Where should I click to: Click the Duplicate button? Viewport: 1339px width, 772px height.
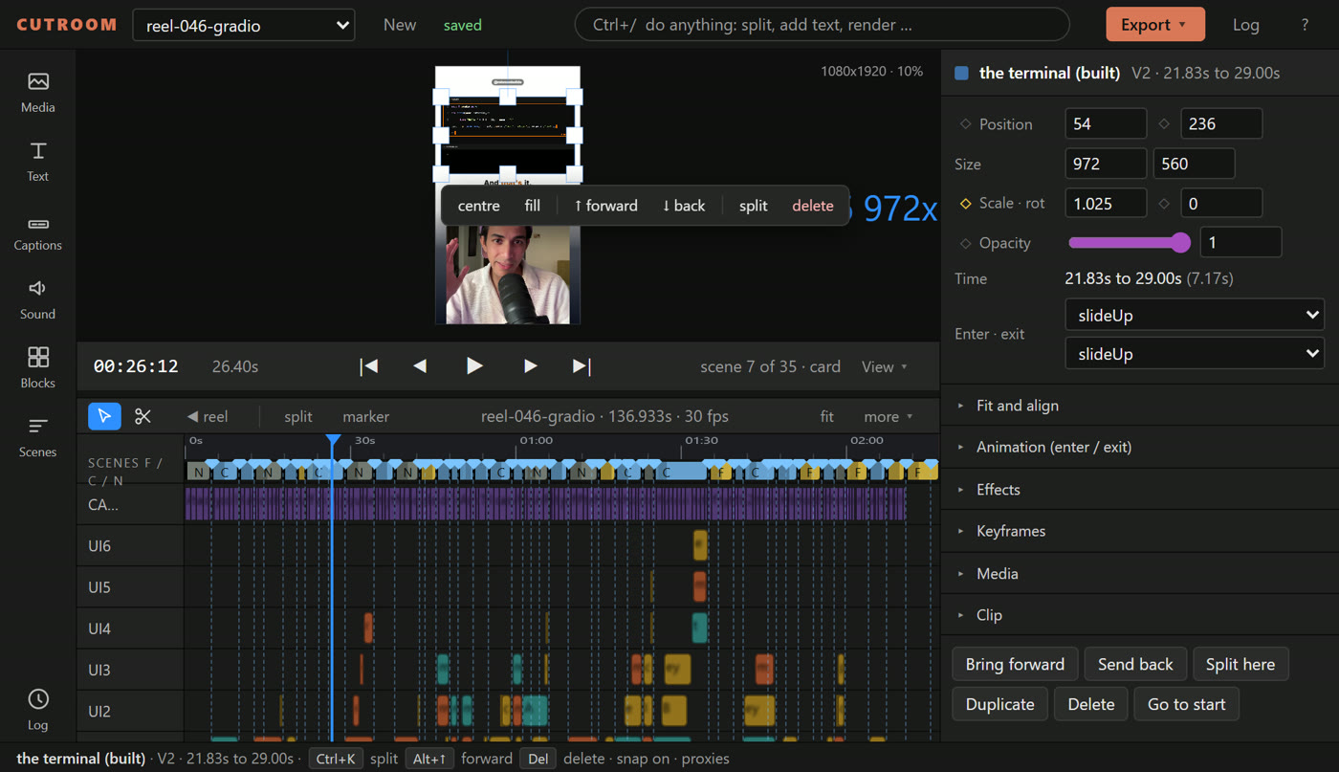[x=1000, y=704]
